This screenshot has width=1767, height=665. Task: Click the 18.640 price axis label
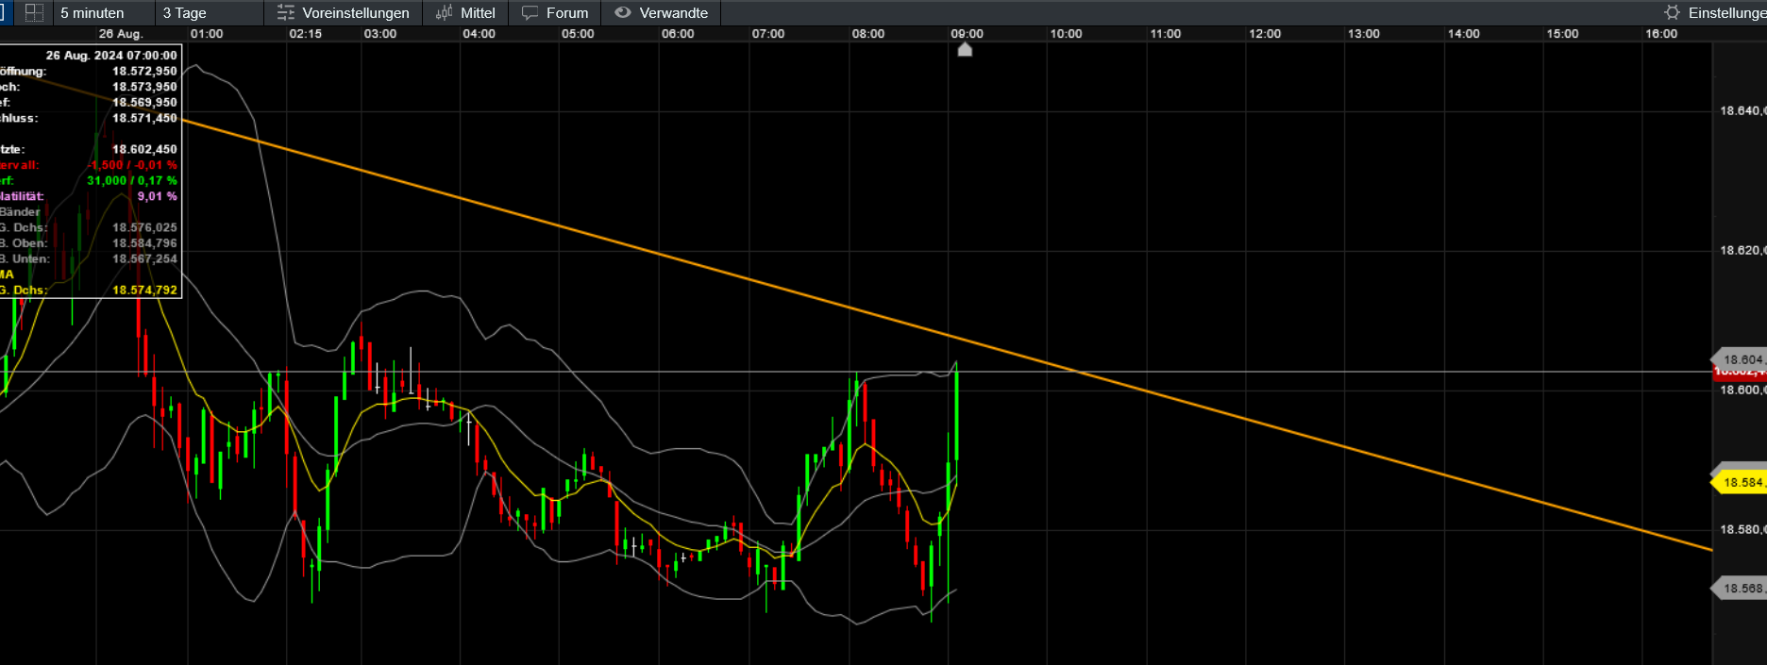pos(1742,110)
